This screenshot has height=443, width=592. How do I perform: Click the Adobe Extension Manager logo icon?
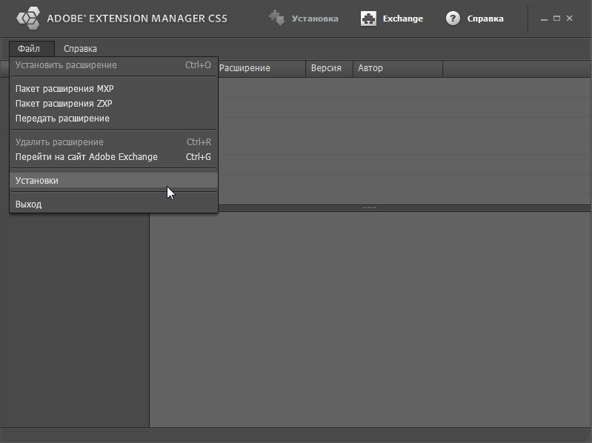coord(28,18)
